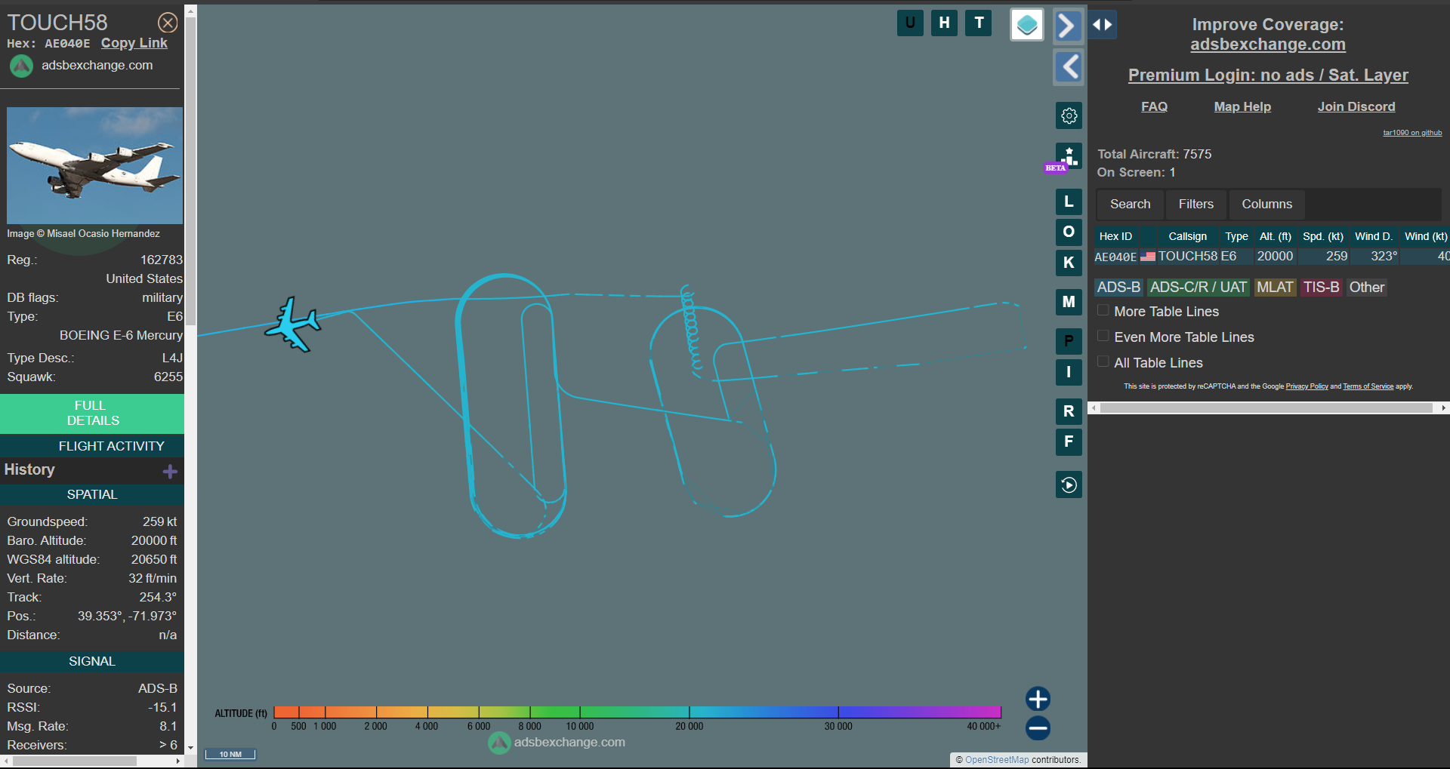Image resolution: width=1450 pixels, height=769 pixels.
Task: Open FULL DETAILS button
Action: coord(92,413)
